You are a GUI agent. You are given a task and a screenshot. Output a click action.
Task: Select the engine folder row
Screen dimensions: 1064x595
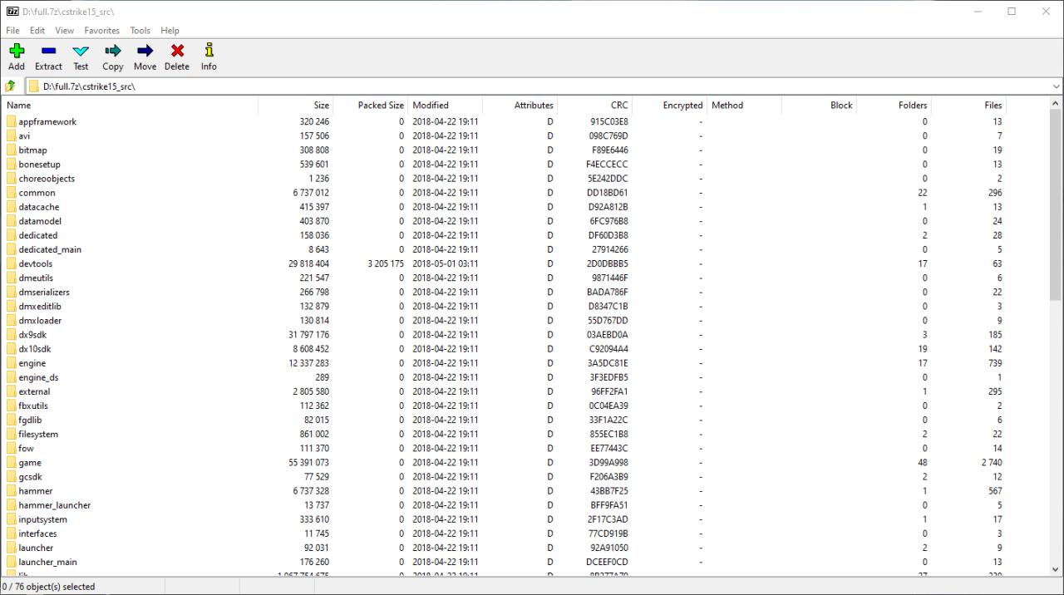pyautogui.click(x=32, y=363)
